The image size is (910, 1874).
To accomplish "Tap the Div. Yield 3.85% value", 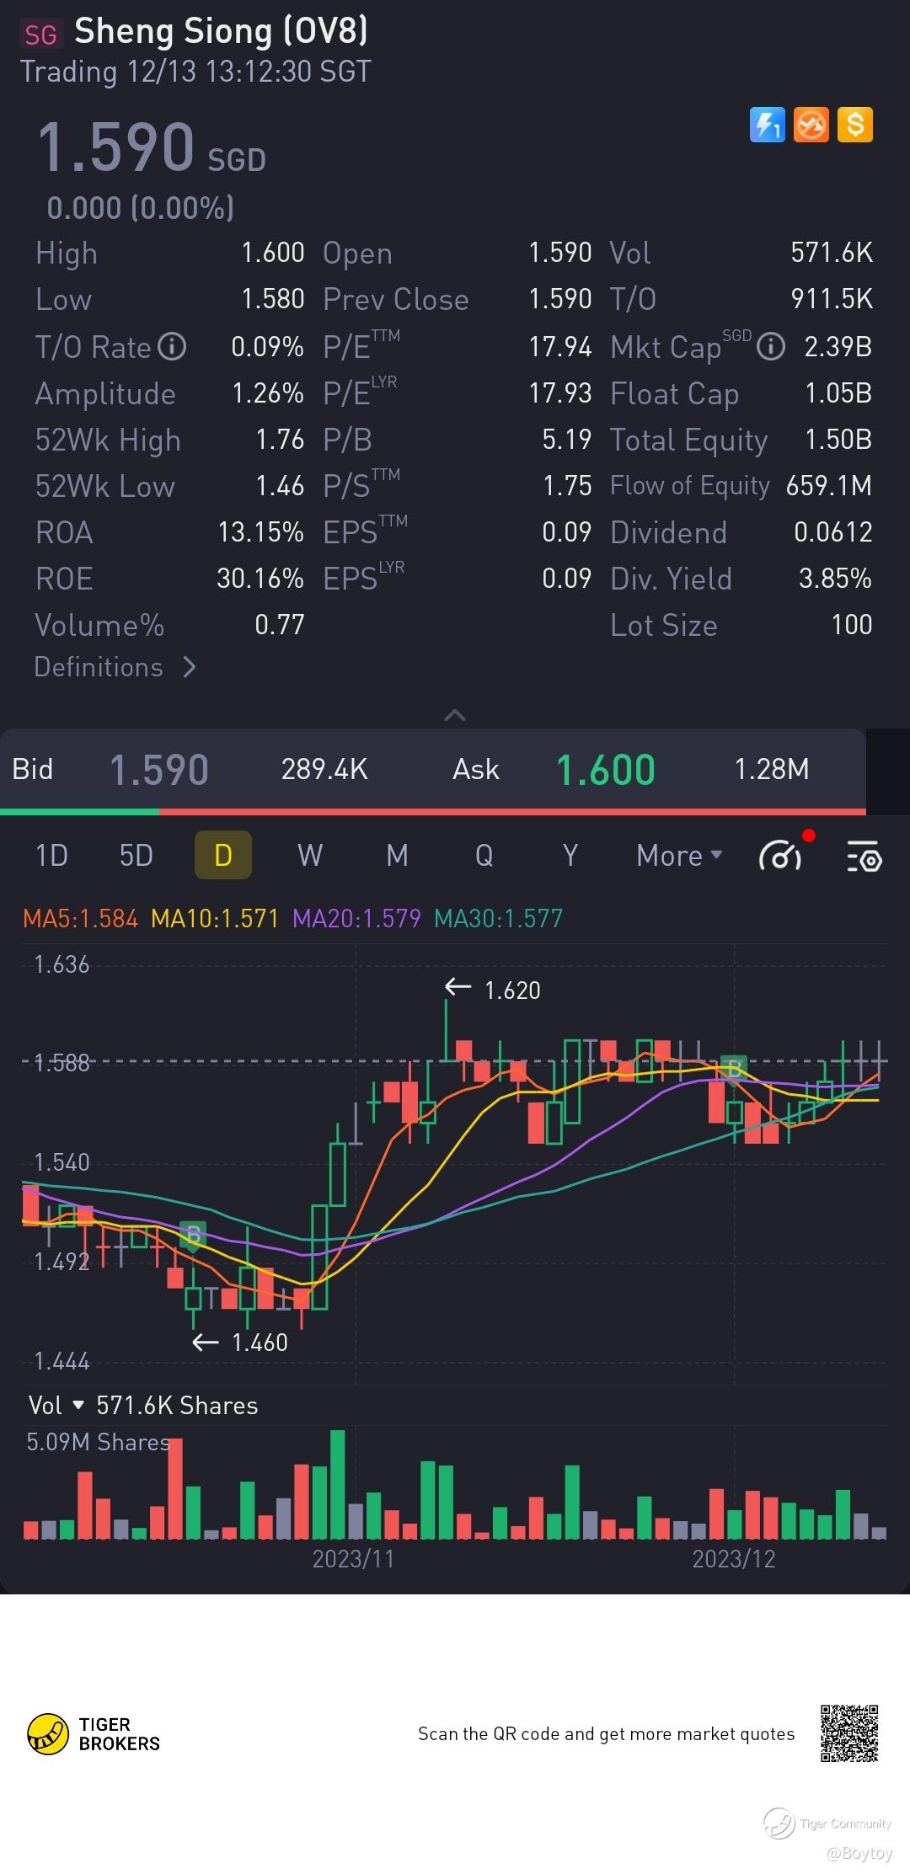I will [835, 579].
